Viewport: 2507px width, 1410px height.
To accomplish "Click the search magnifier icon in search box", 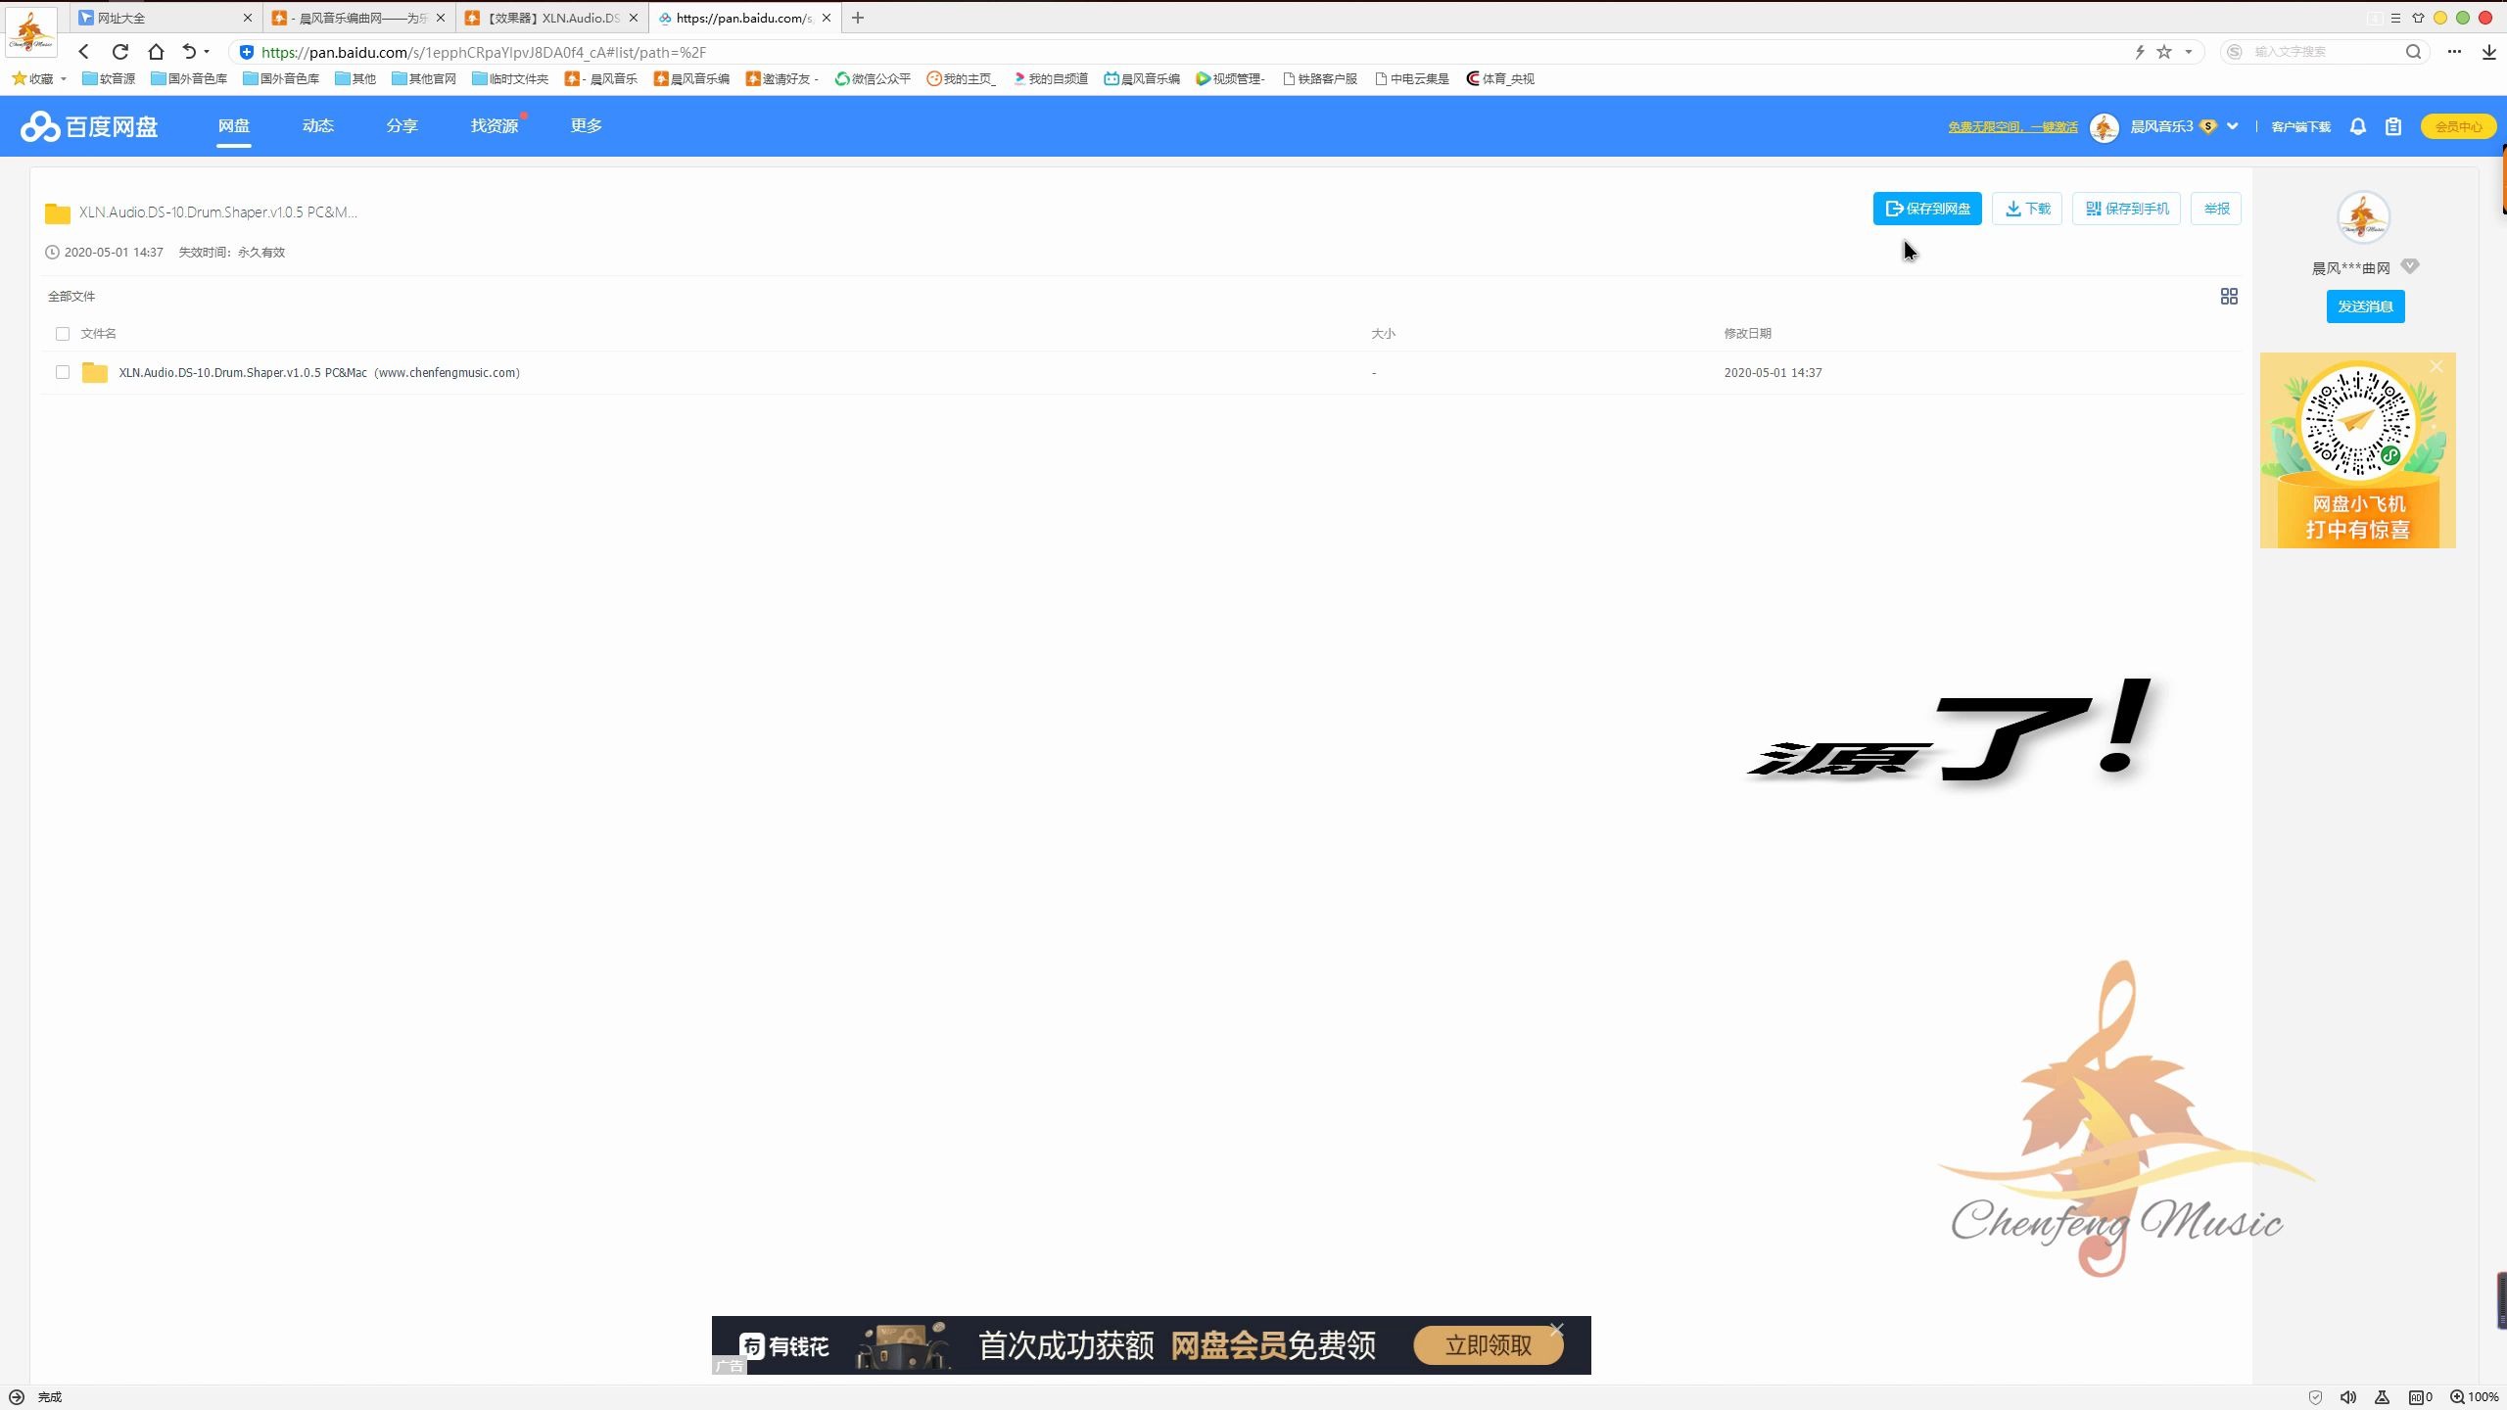I will coord(2413,52).
